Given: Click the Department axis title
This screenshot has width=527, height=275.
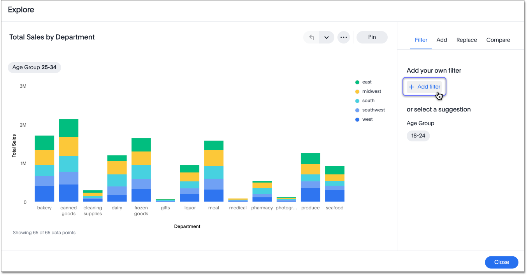Looking at the screenshot, I should tap(187, 226).
